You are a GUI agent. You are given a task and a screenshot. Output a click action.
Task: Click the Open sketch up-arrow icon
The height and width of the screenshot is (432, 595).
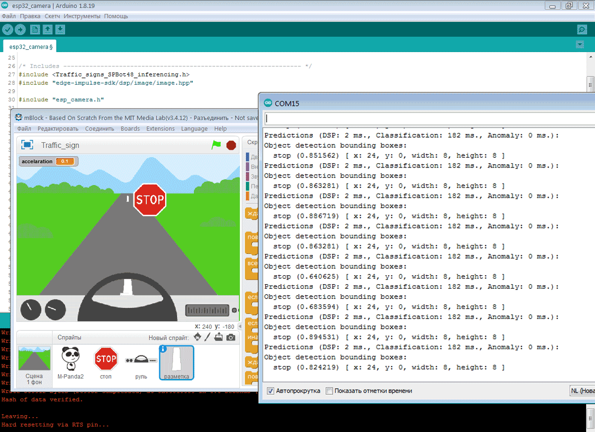pyautogui.click(x=48, y=30)
